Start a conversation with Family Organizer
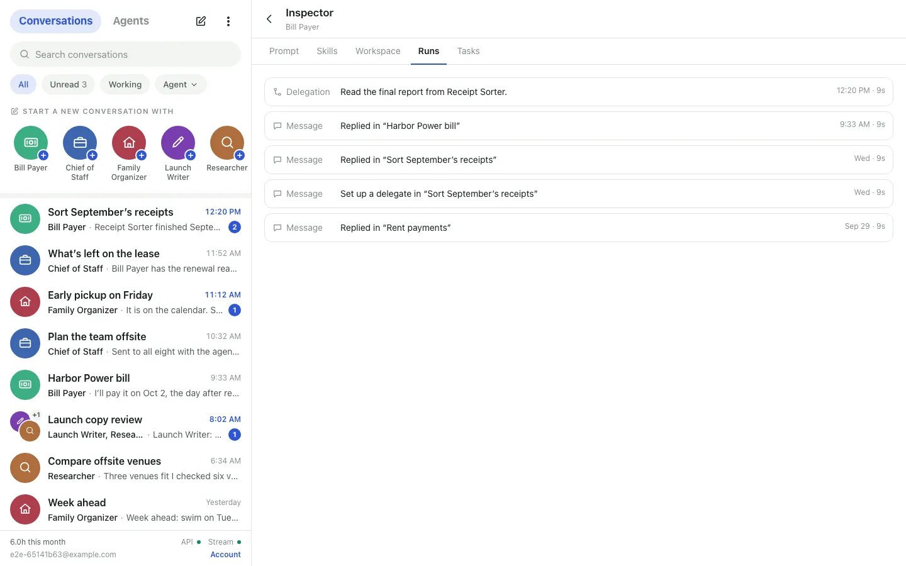Viewport: 906px width, 566px height. pyautogui.click(x=129, y=143)
